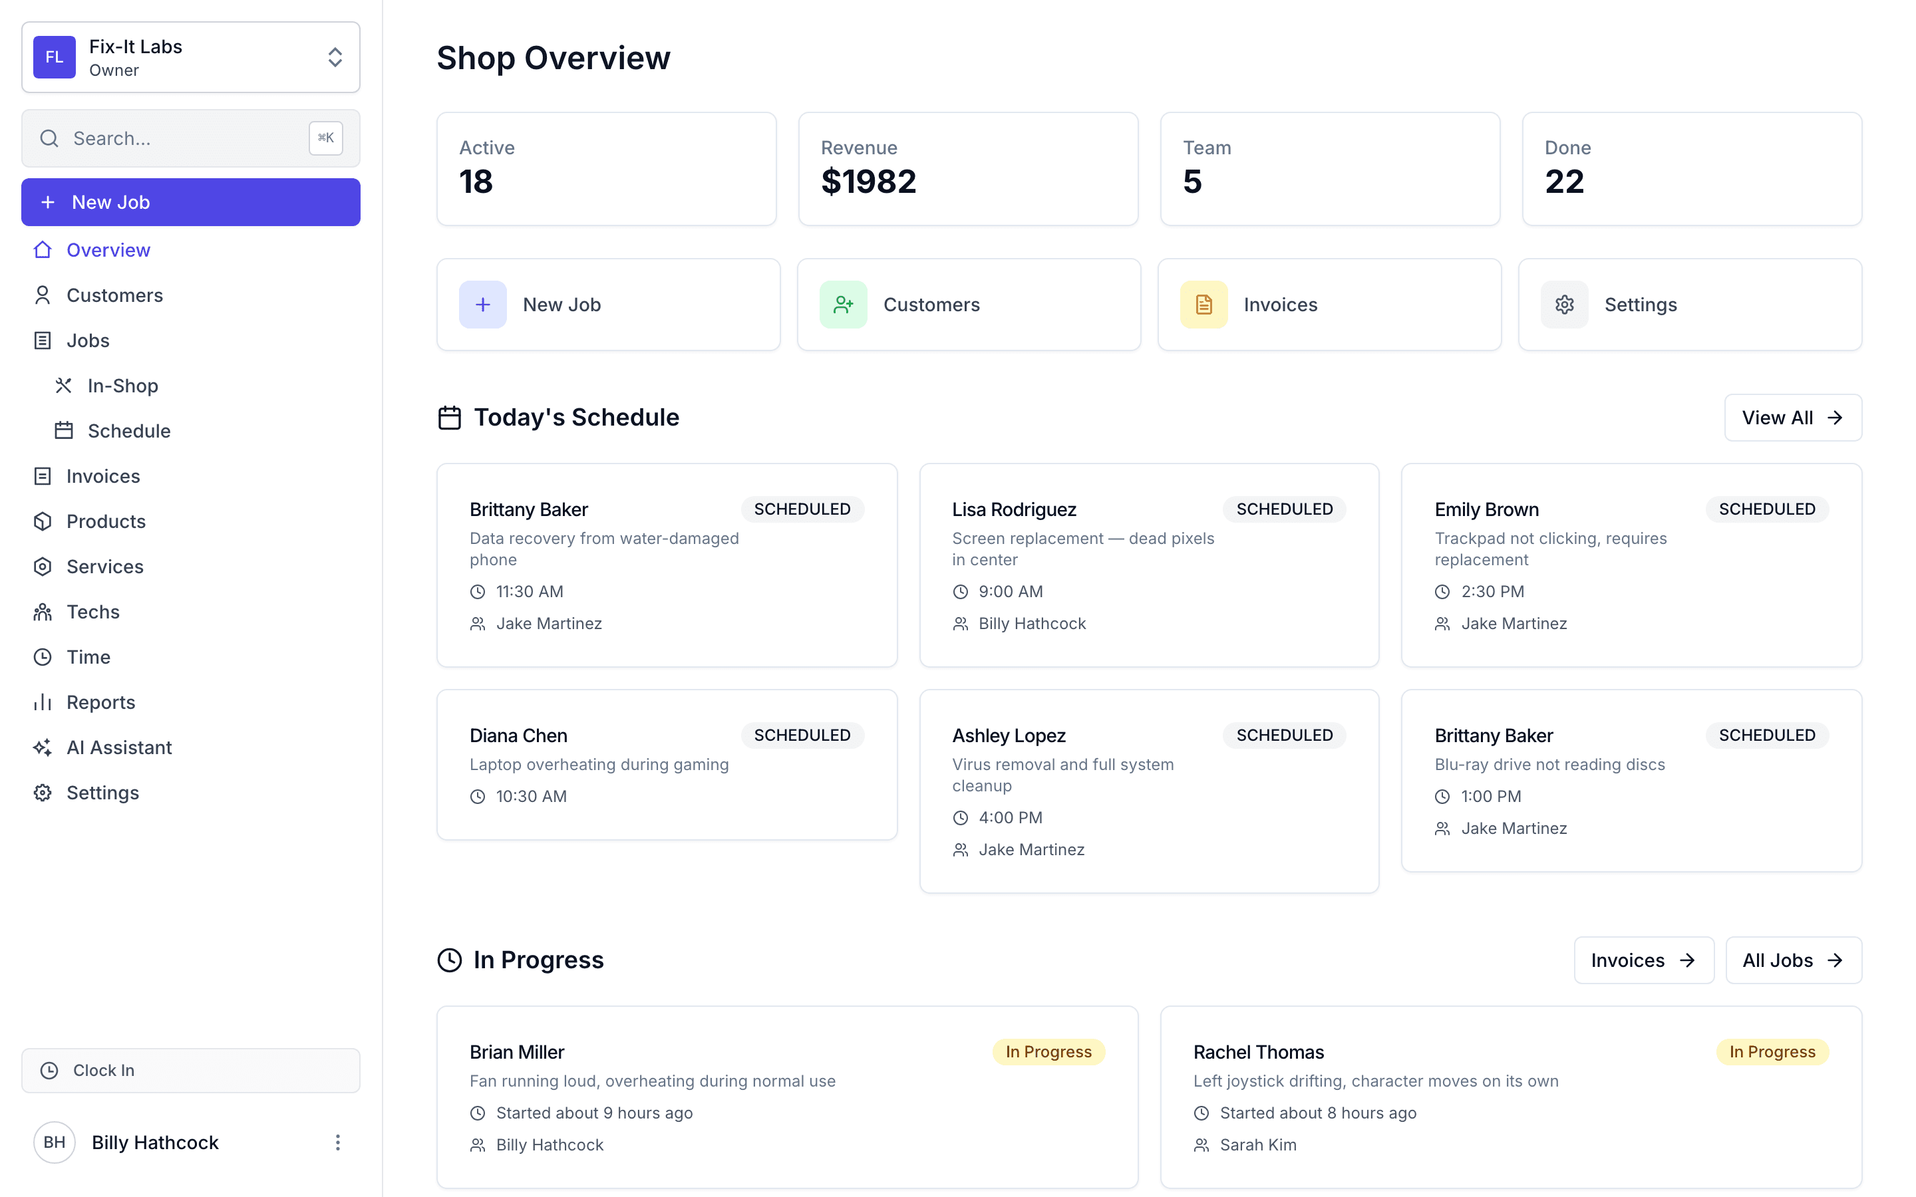Open the three-dot menu beside Billy Hathcock
The width and height of the screenshot is (1916, 1197).
(x=338, y=1142)
